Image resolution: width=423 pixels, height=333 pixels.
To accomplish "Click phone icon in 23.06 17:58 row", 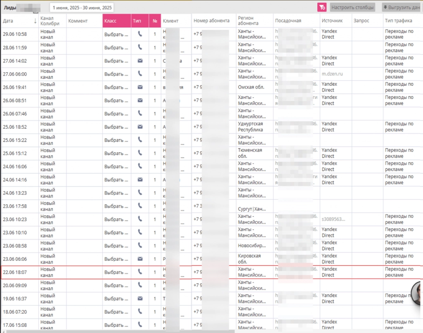I will point(140,205).
